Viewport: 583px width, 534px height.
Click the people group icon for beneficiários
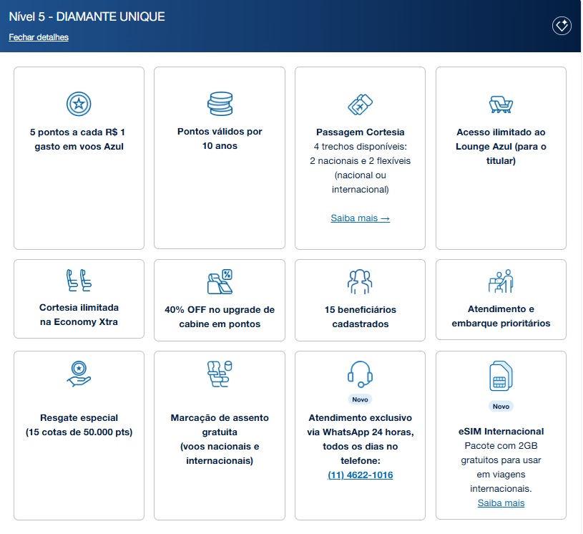point(360,282)
